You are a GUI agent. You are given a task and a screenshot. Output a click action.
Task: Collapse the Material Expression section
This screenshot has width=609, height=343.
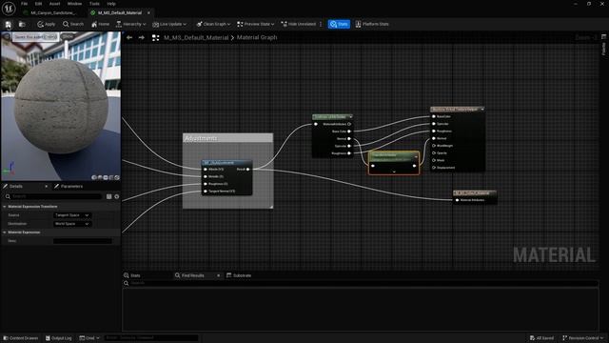(5, 232)
